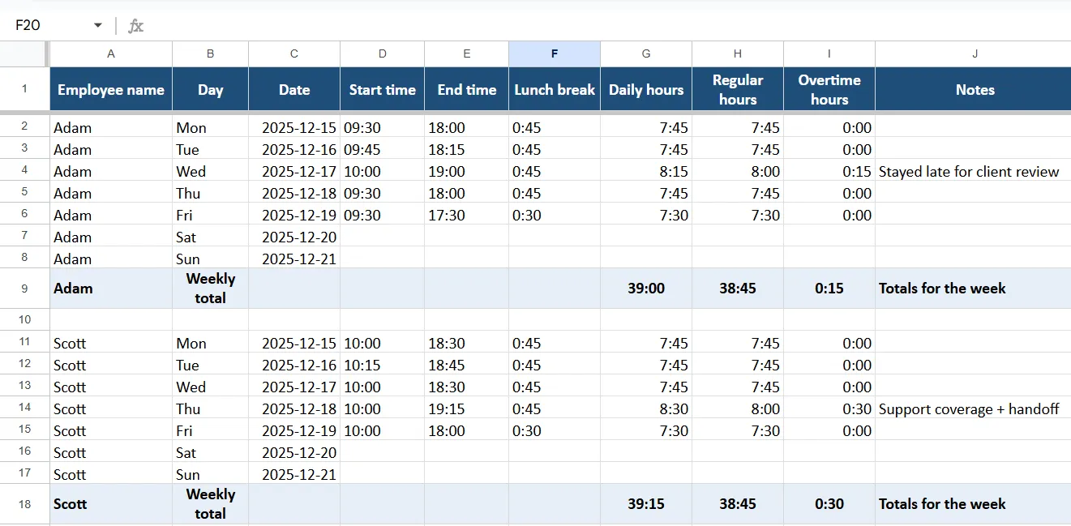
Task: Click Scott's "Weekly total" label cell
Action: [x=211, y=504]
